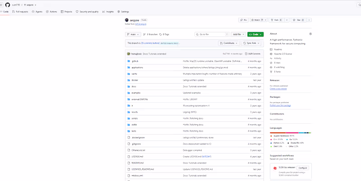Image resolution: width=361 pixels, height=181 pixels.
Task: Open the README.md file
Action: click(x=138, y=163)
